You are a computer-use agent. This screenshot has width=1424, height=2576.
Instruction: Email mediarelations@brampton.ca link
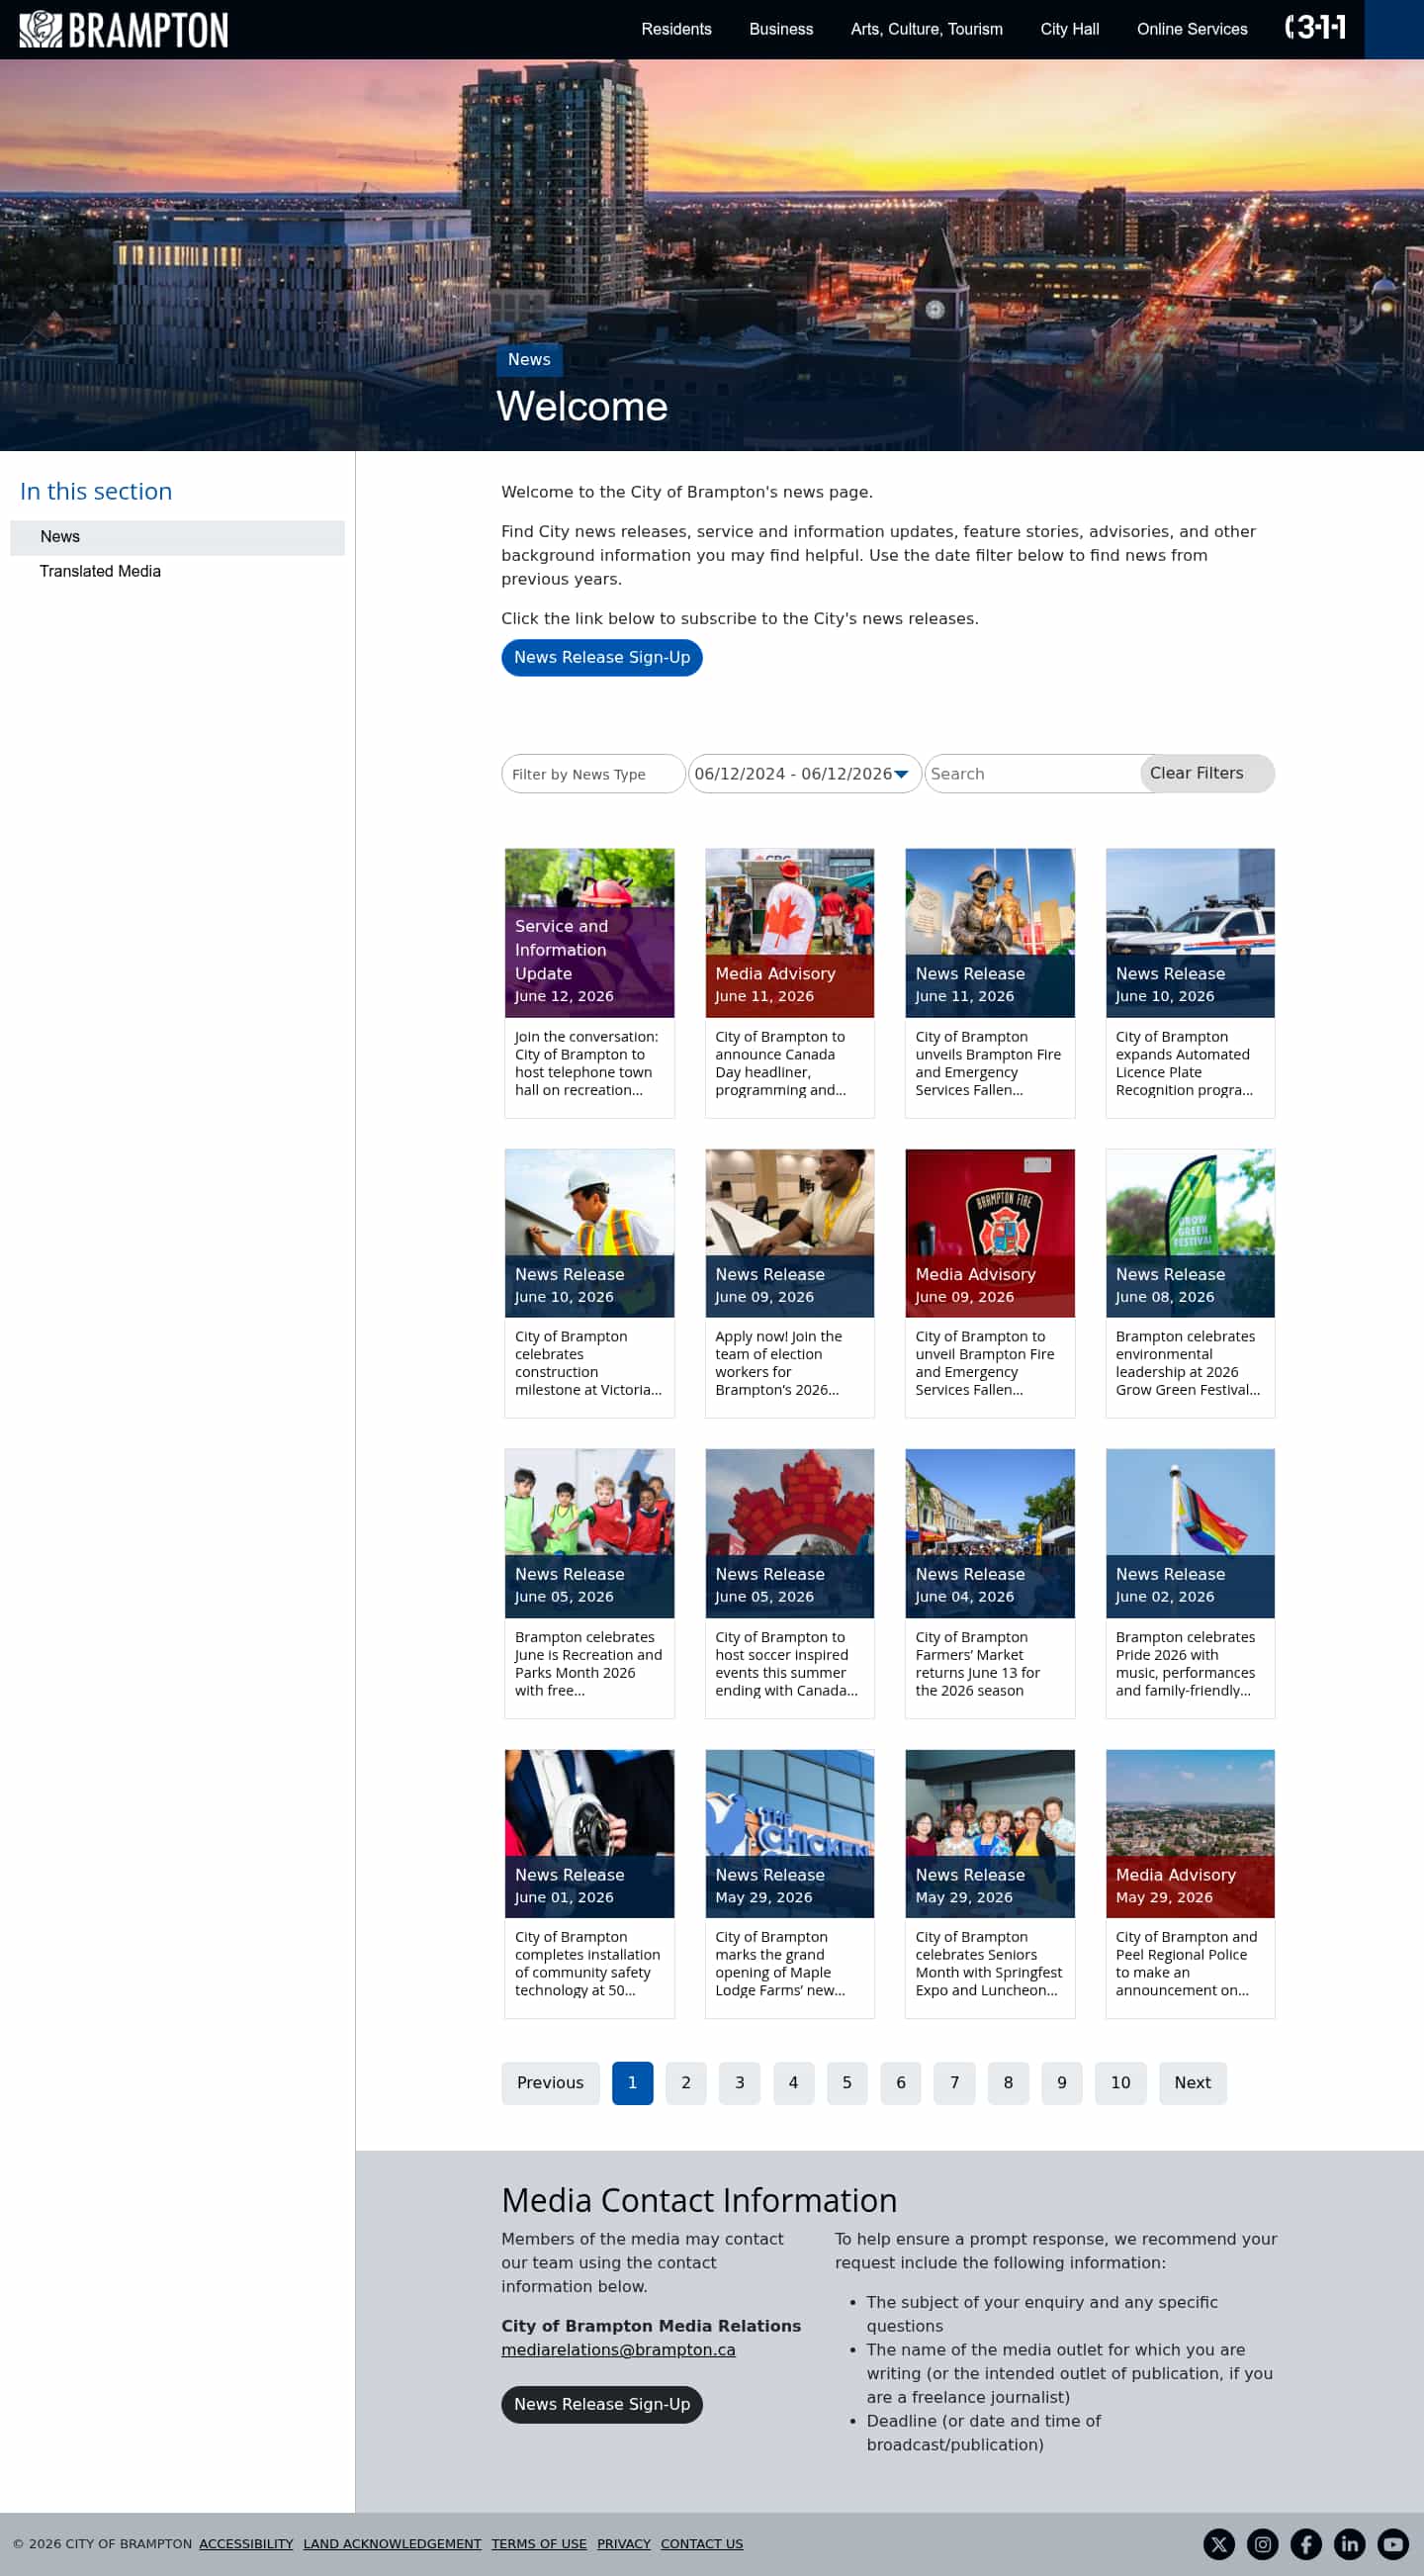point(618,2350)
